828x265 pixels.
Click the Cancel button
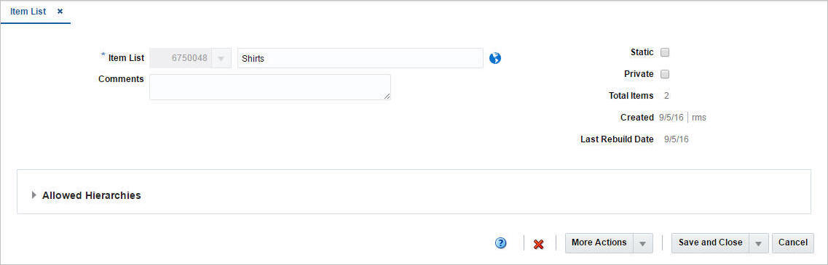coord(792,243)
